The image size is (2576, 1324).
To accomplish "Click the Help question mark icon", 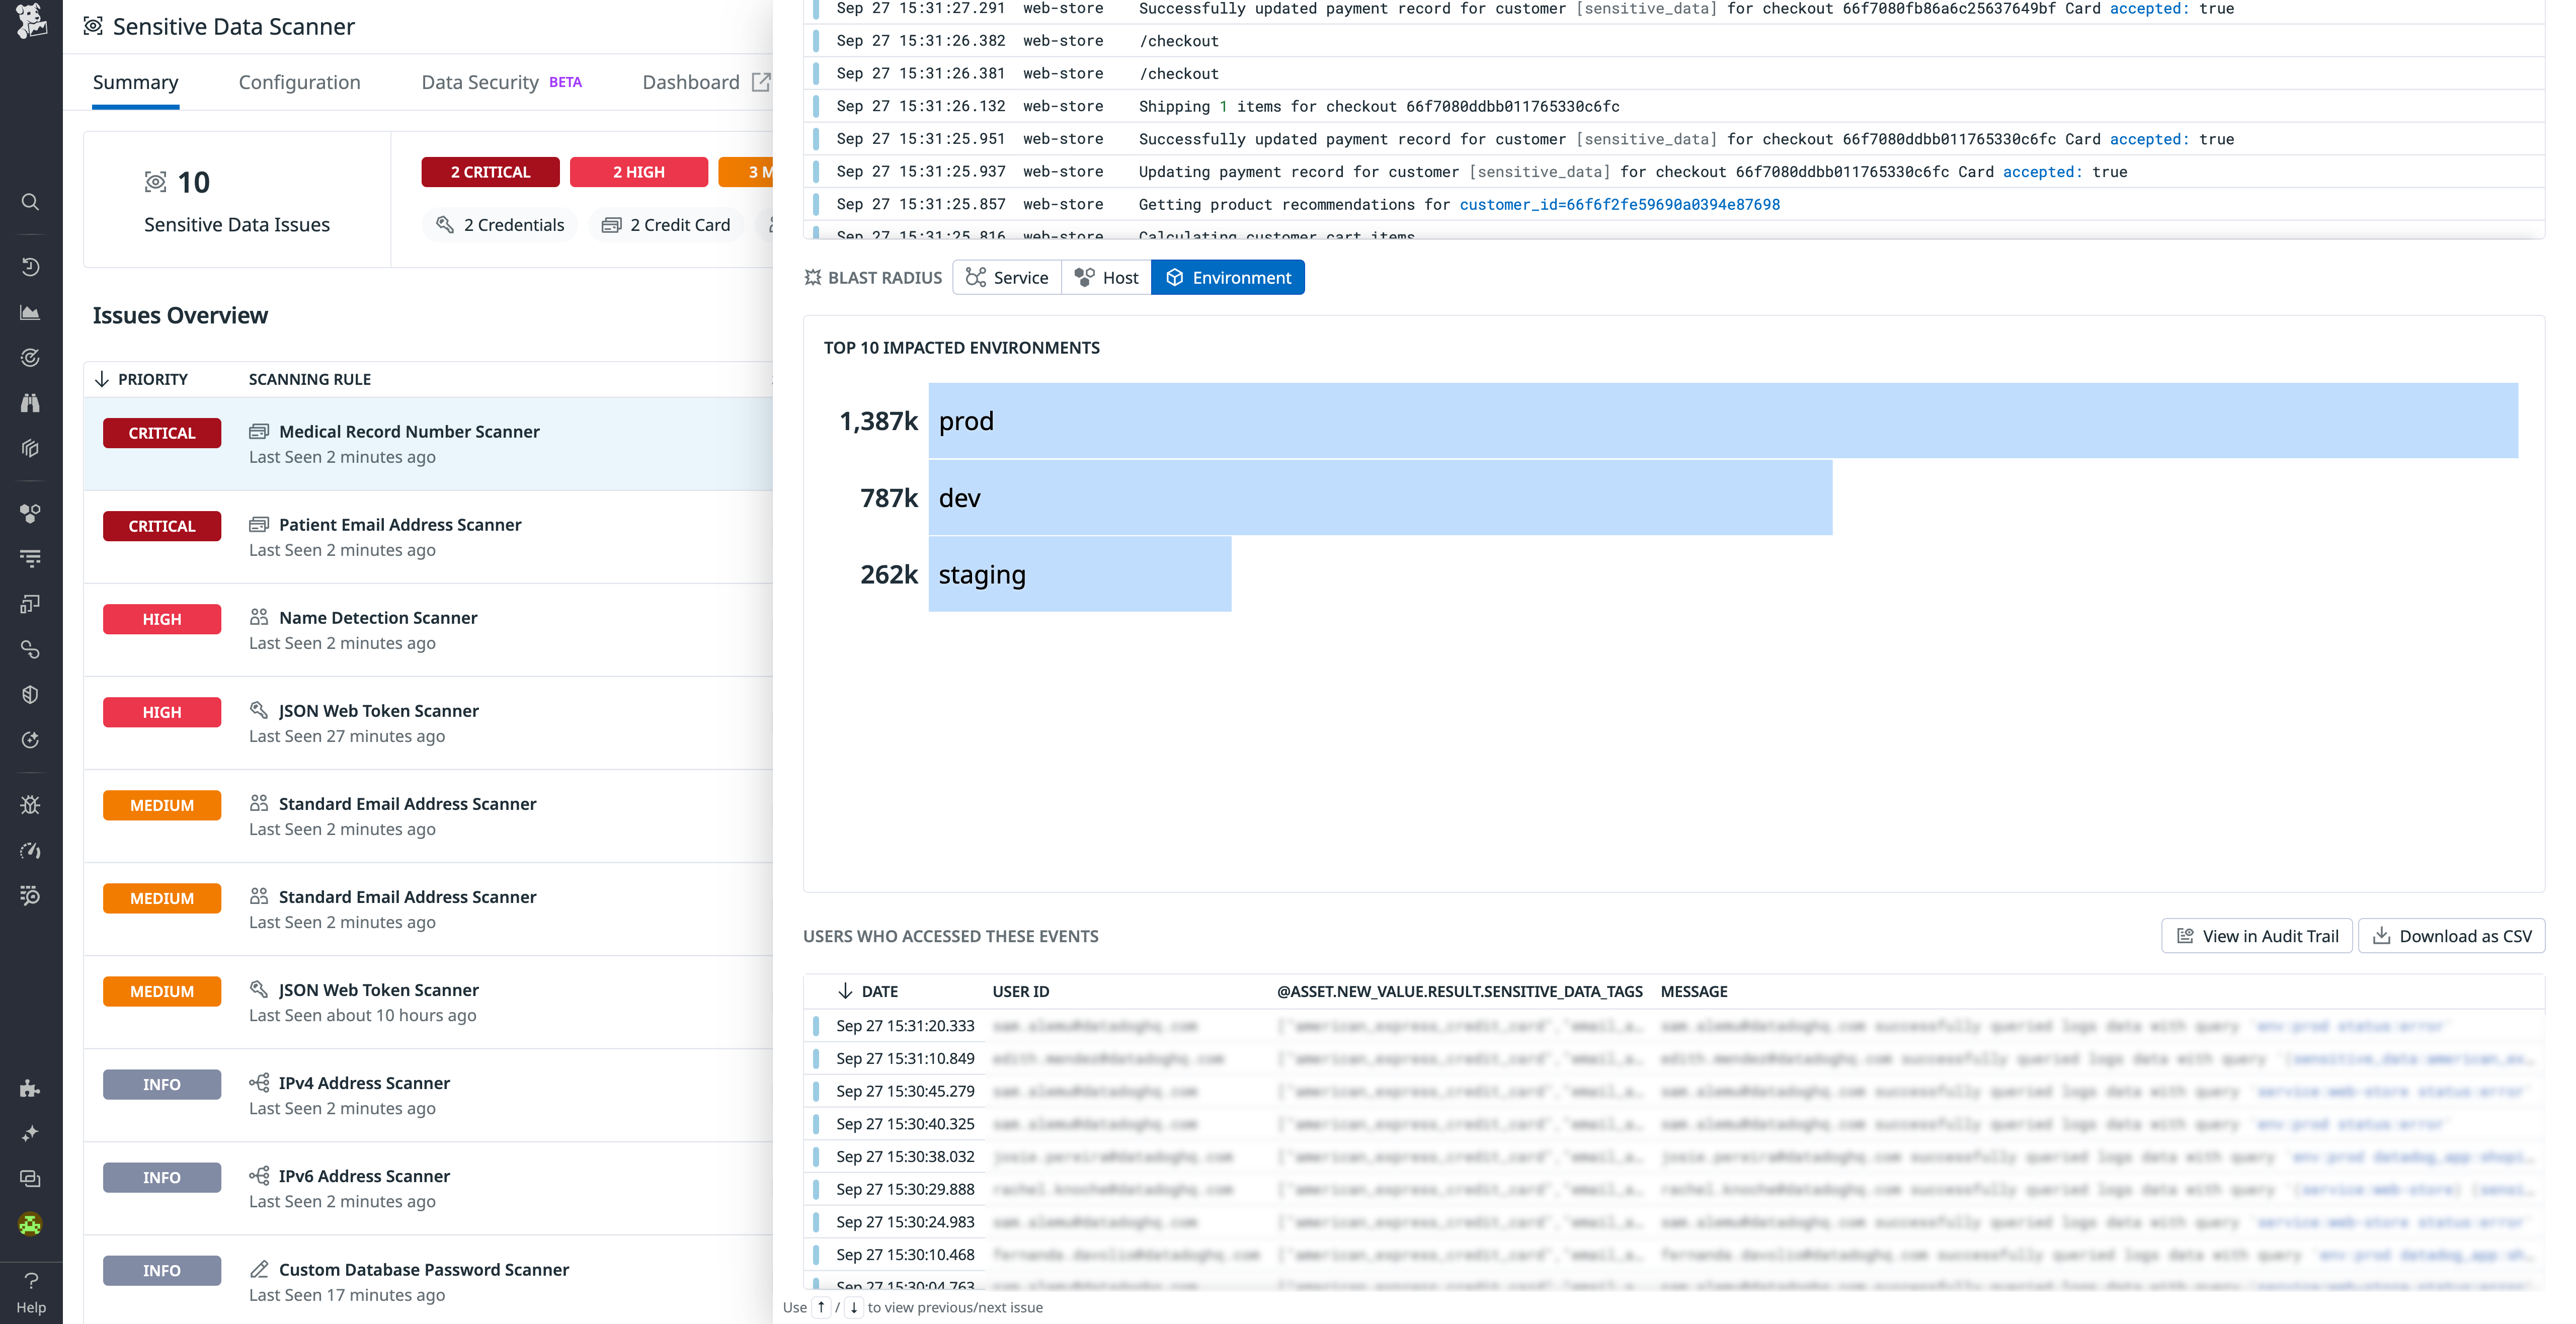I will 30,1281.
